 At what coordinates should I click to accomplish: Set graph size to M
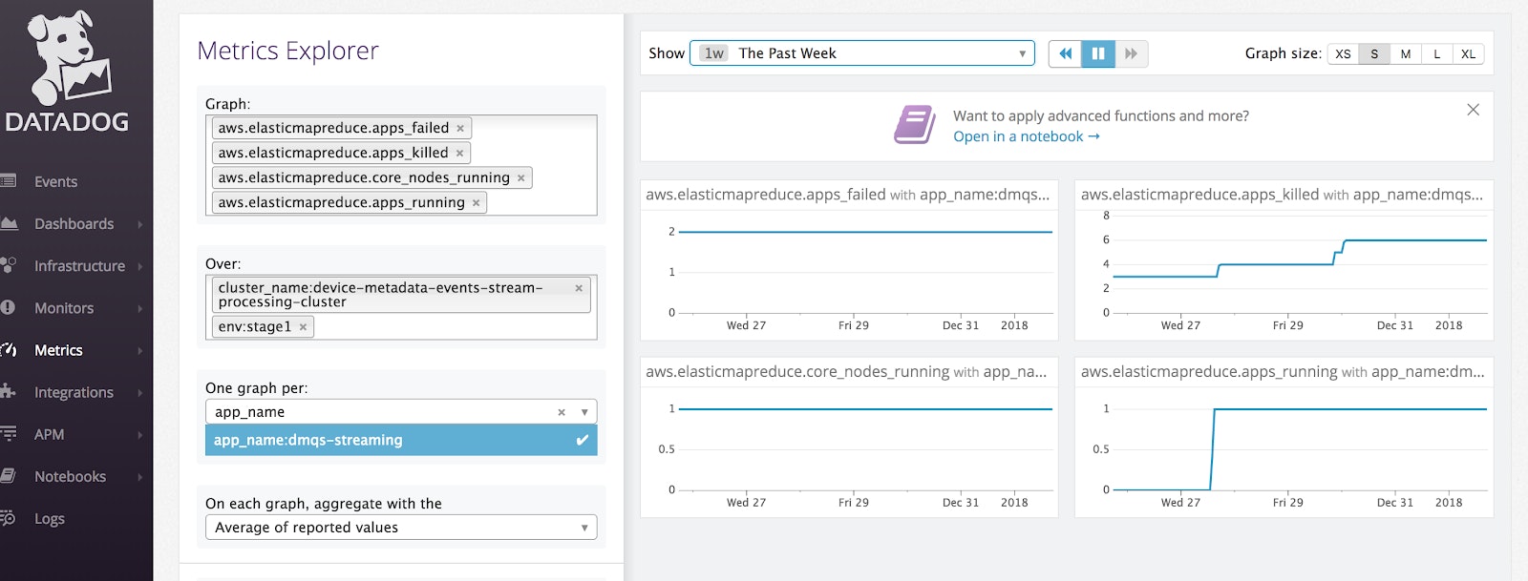coord(1405,54)
